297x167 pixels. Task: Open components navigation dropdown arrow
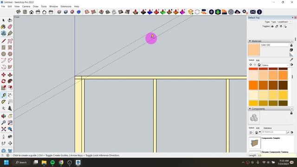click(260, 132)
